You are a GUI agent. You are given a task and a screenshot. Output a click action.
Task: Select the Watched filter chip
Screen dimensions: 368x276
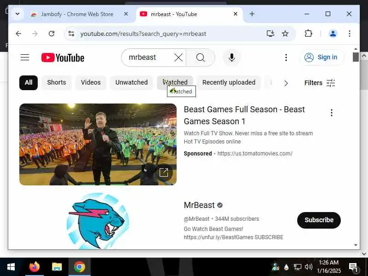[x=175, y=83]
